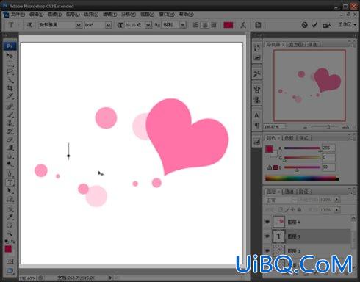This screenshot has width=360, height=282.
Task: Cancel current text edits with the no-entry icon
Action: pos(304,25)
